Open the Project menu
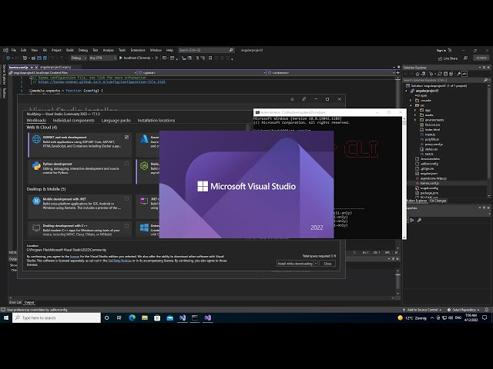The image size is (493, 369). click(56, 50)
